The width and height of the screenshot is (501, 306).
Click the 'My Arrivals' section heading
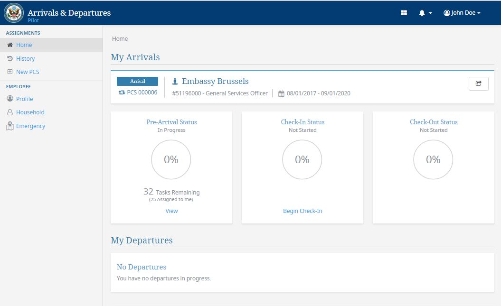(135, 57)
